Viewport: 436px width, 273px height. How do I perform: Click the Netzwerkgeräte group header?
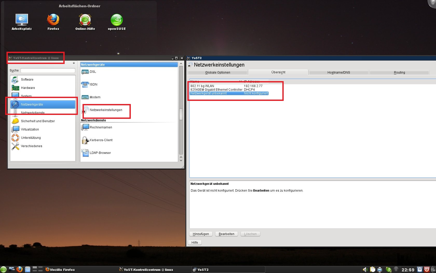click(129, 65)
